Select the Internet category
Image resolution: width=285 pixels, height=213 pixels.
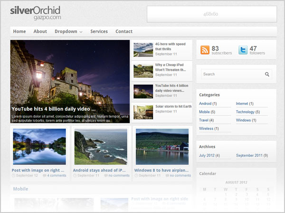(242, 103)
